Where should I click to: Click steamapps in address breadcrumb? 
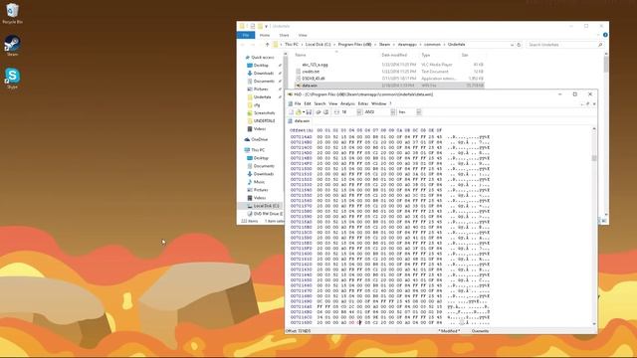[x=407, y=45]
